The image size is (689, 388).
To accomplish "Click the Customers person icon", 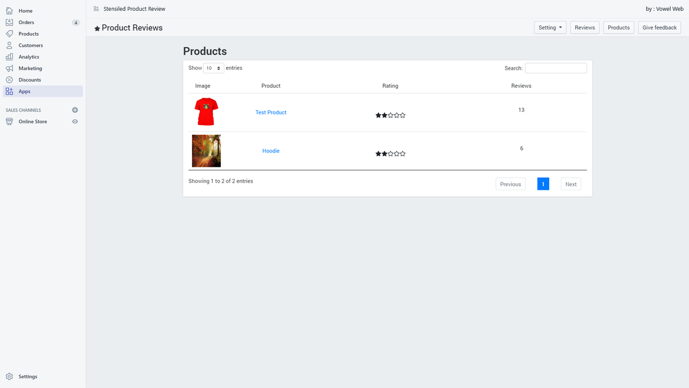I will pyautogui.click(x=9, y=45).
